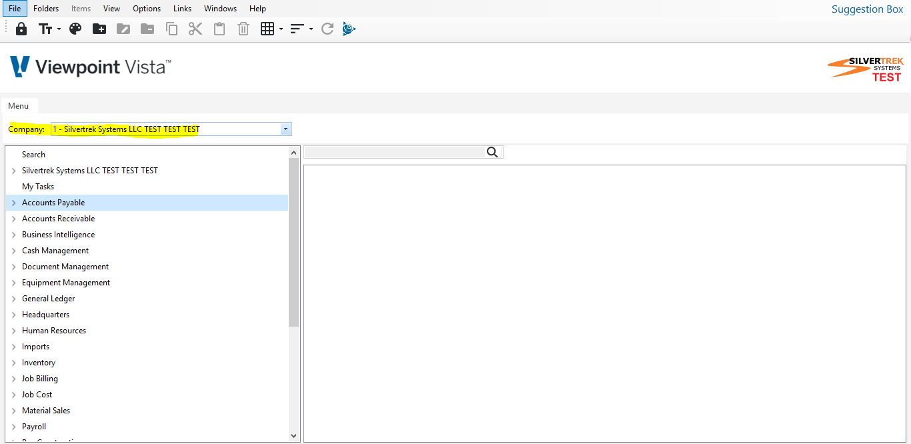This screenshot has width=911, height=444.
Task: Click the trash delete icon
Action: click(243, 29)
